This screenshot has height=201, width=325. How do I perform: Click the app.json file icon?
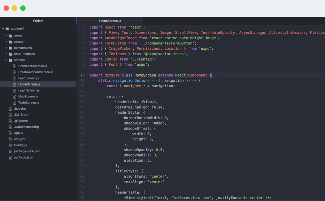pos(10,139)
